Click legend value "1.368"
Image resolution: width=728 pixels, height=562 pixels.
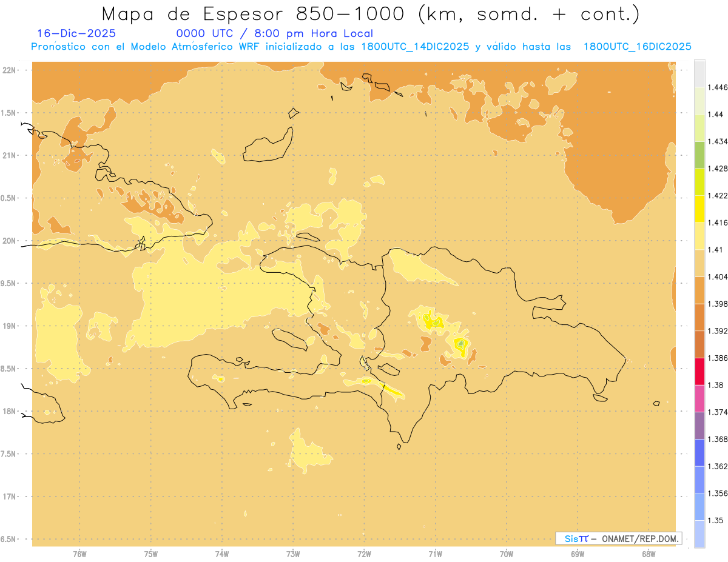click(x=718, y=439)
